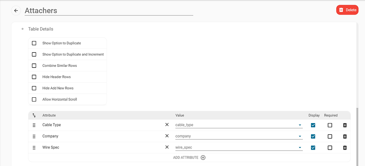Enable Allow Horizontal Scroll checkbox

coord(34,99)
